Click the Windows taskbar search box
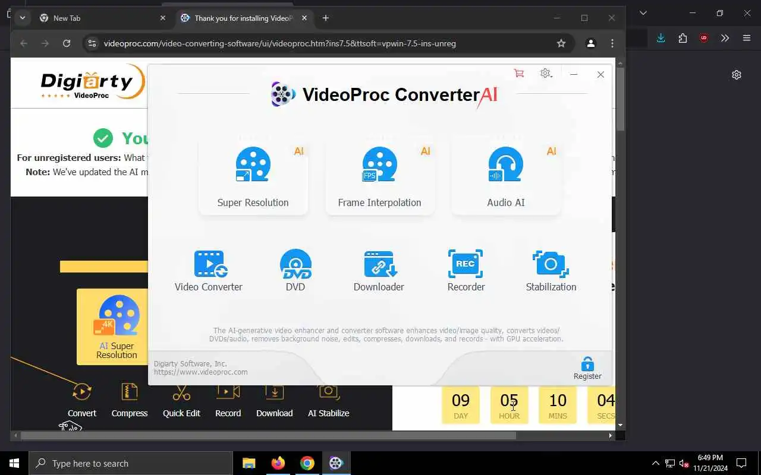The height and width of the screenshot is (475, 761). pos(131,463)
